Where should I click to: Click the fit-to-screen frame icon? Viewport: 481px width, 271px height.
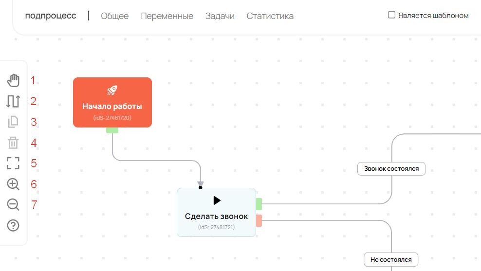[x=13, y=163]
